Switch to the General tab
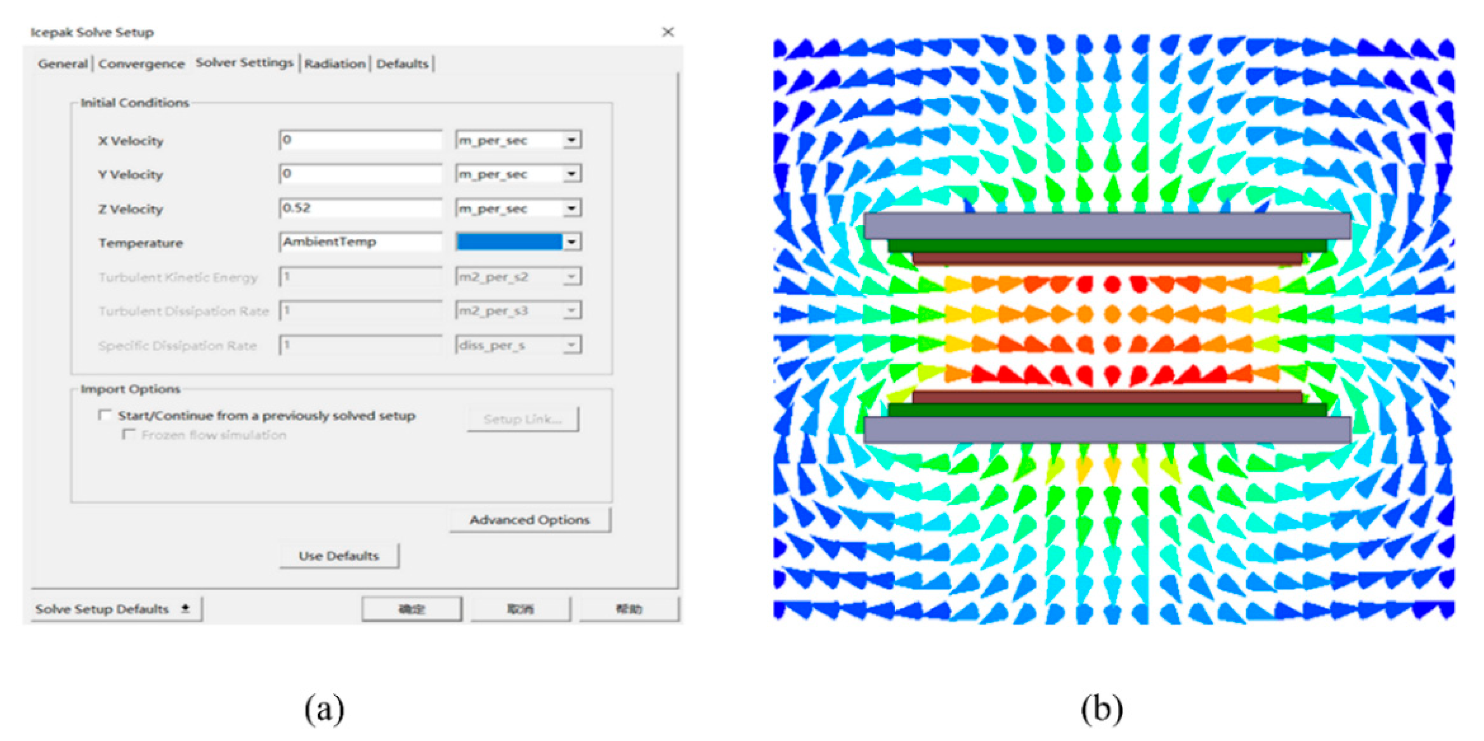Viewport: 1484px width, 741px height. pos(62,64)
